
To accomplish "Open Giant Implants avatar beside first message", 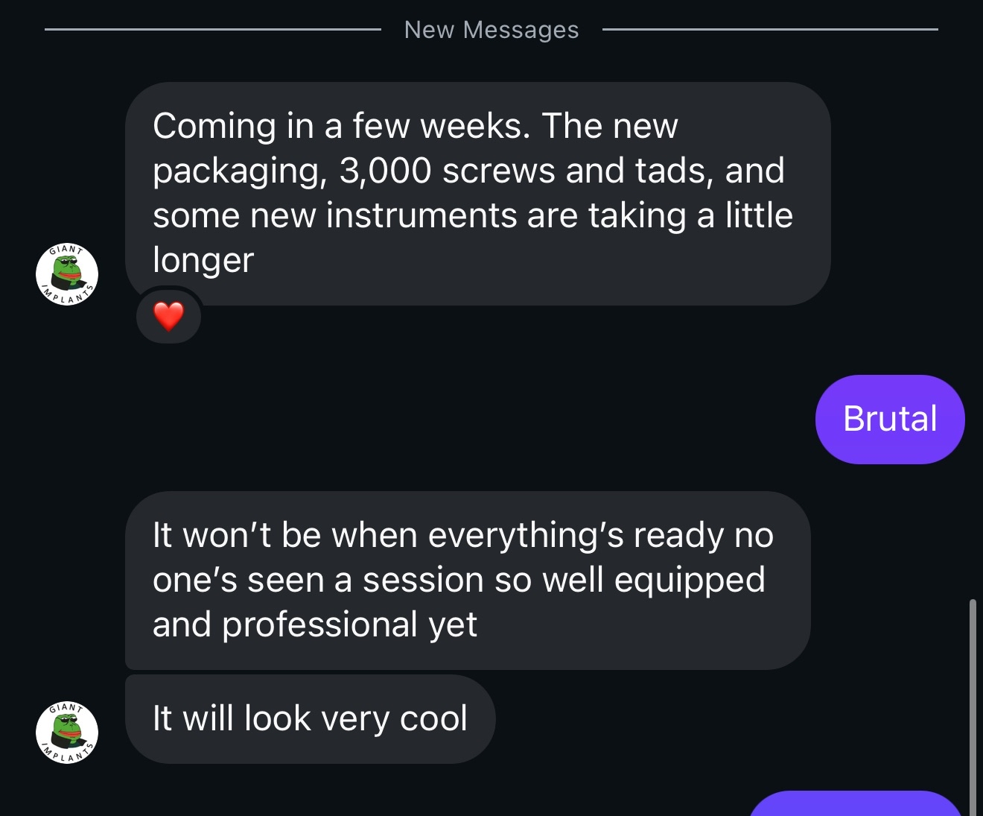I will tap(67, 274).
